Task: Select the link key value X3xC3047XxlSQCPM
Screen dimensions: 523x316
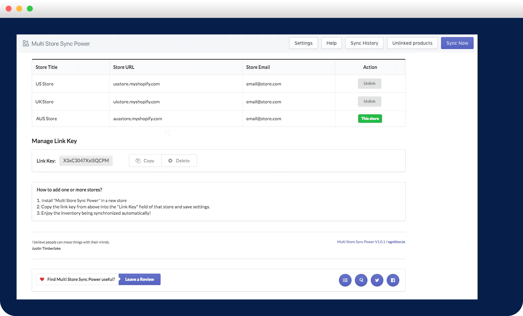Action: [86, 161]
